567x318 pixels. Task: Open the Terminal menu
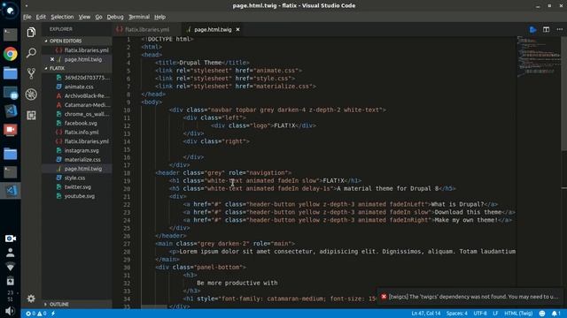(x=139, y=17)
